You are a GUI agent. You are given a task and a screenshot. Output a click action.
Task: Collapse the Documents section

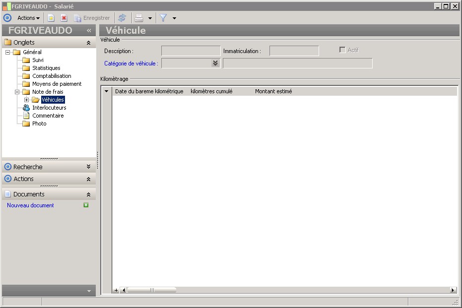pos(88,194)
